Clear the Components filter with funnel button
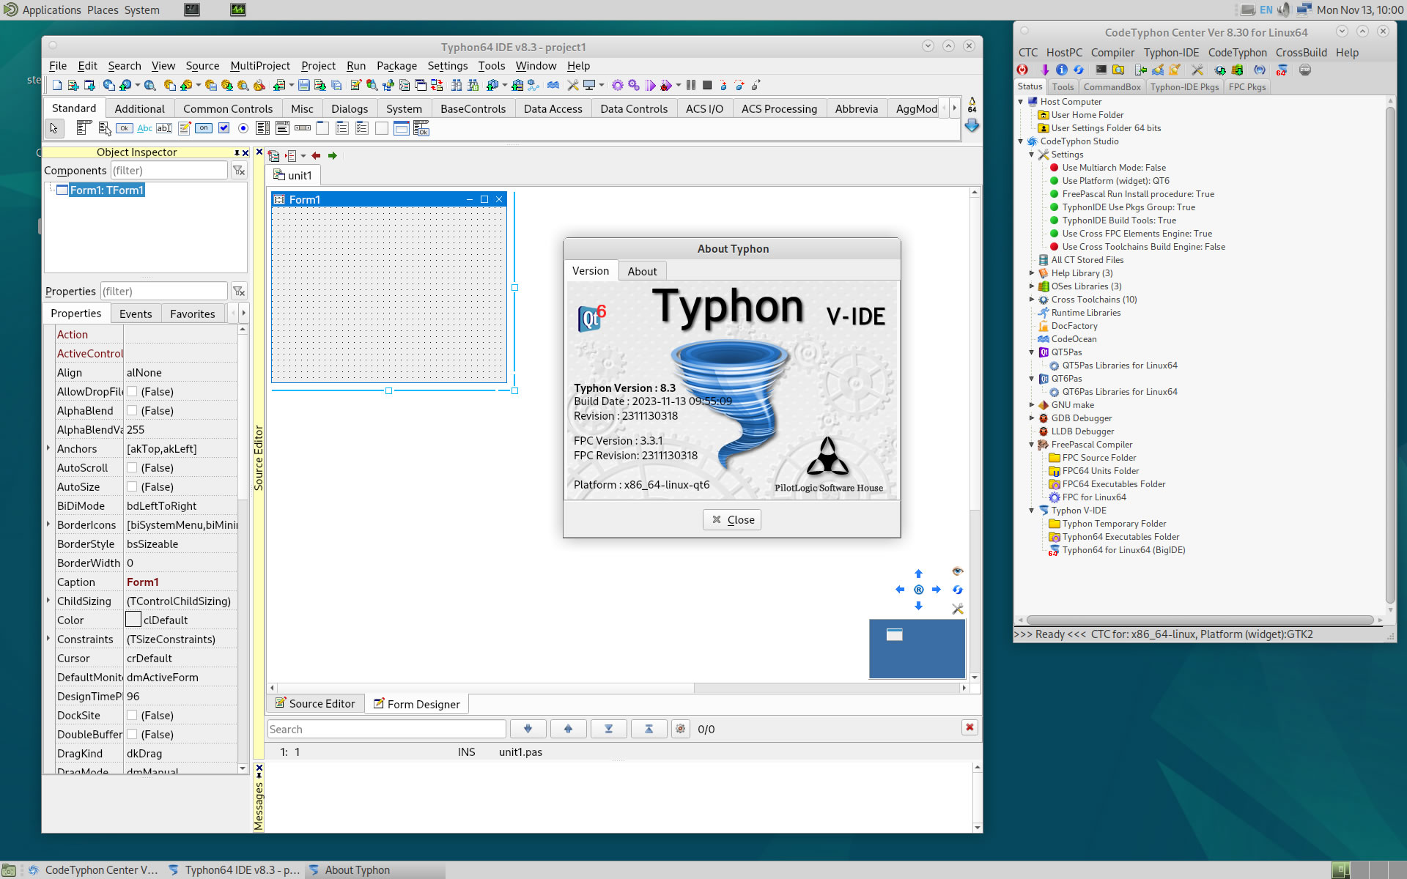1407x879 pixels. point(239,171)
